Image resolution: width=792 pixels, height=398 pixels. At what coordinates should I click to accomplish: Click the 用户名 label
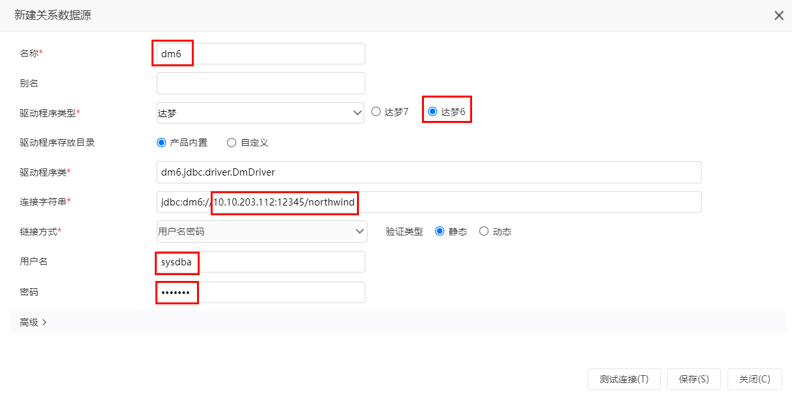(33, 261)
